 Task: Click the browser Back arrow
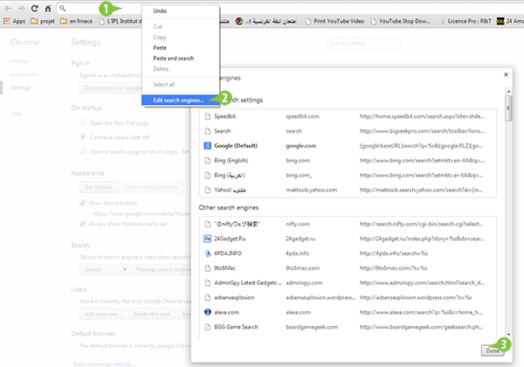[x=8, y=9]
